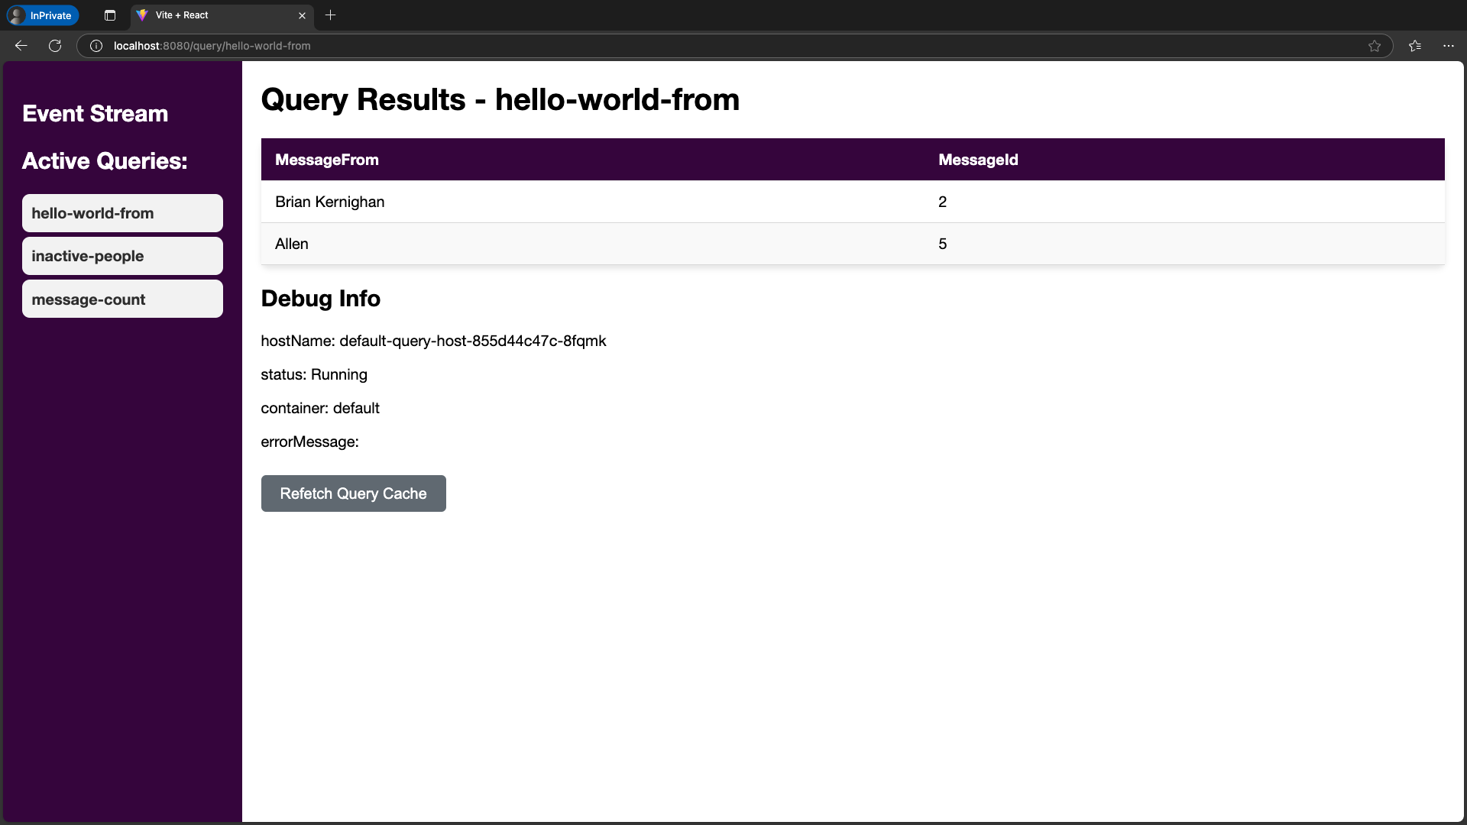This screenshot has width=1467, height=825.
Task: Click the MessageFrom column header
Action: [x=326, y=160]
